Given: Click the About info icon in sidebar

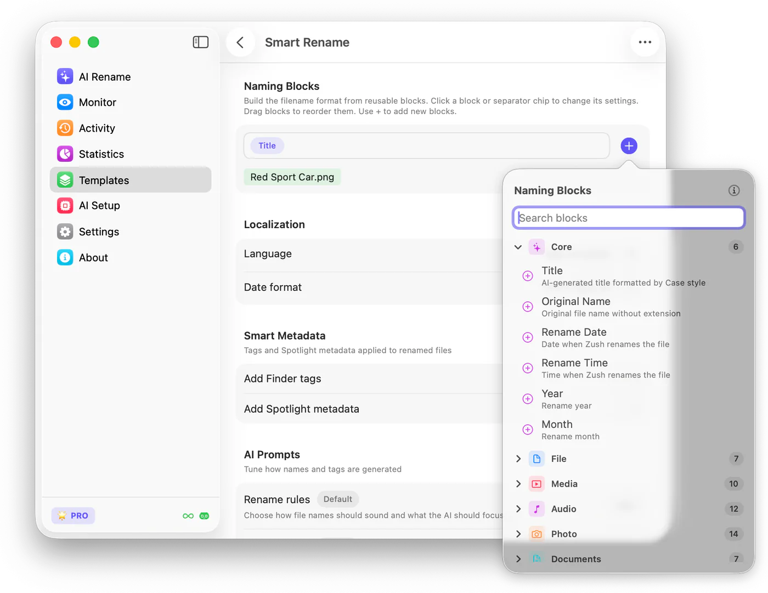Looking at the screenshot, I should [x=65, y=257].
